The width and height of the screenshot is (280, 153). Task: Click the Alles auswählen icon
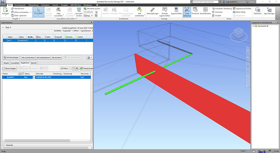coord(58,10)
